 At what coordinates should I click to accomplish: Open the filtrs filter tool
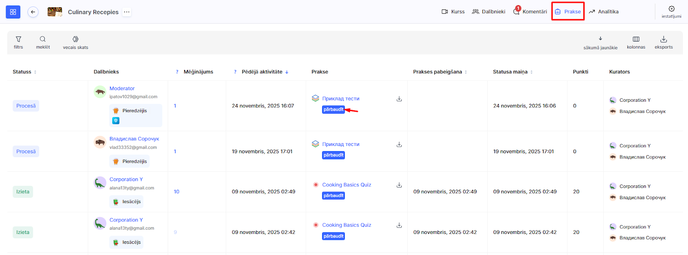tap(18, 42)
